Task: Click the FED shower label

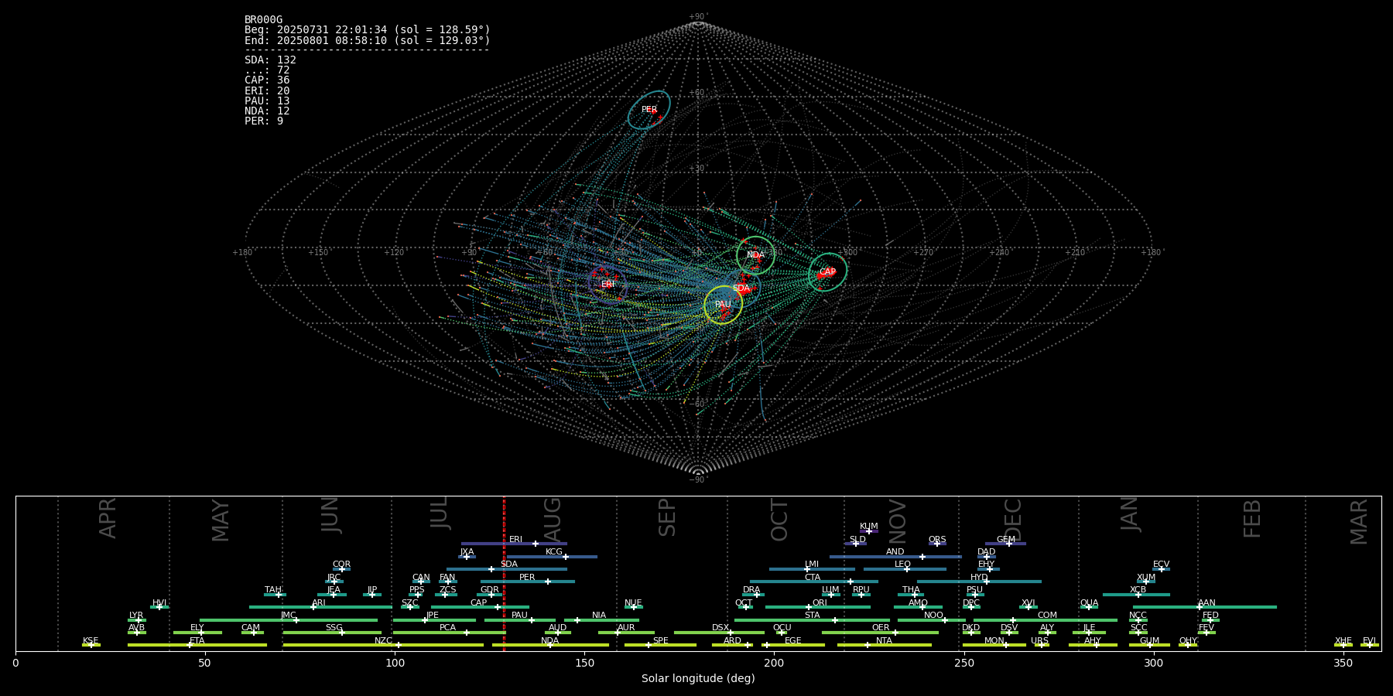Action: point(1210,616)
